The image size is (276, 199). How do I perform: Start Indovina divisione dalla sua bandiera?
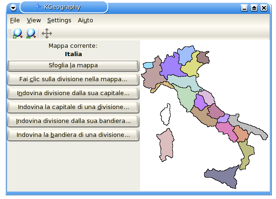click(x=73, y=121)
